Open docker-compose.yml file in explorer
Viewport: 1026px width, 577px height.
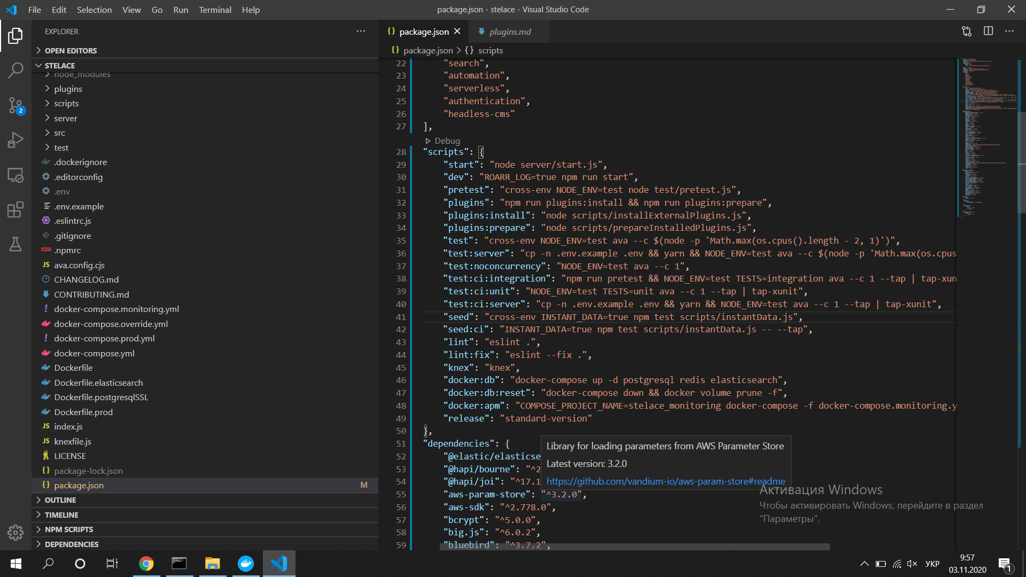coord(94,353)
